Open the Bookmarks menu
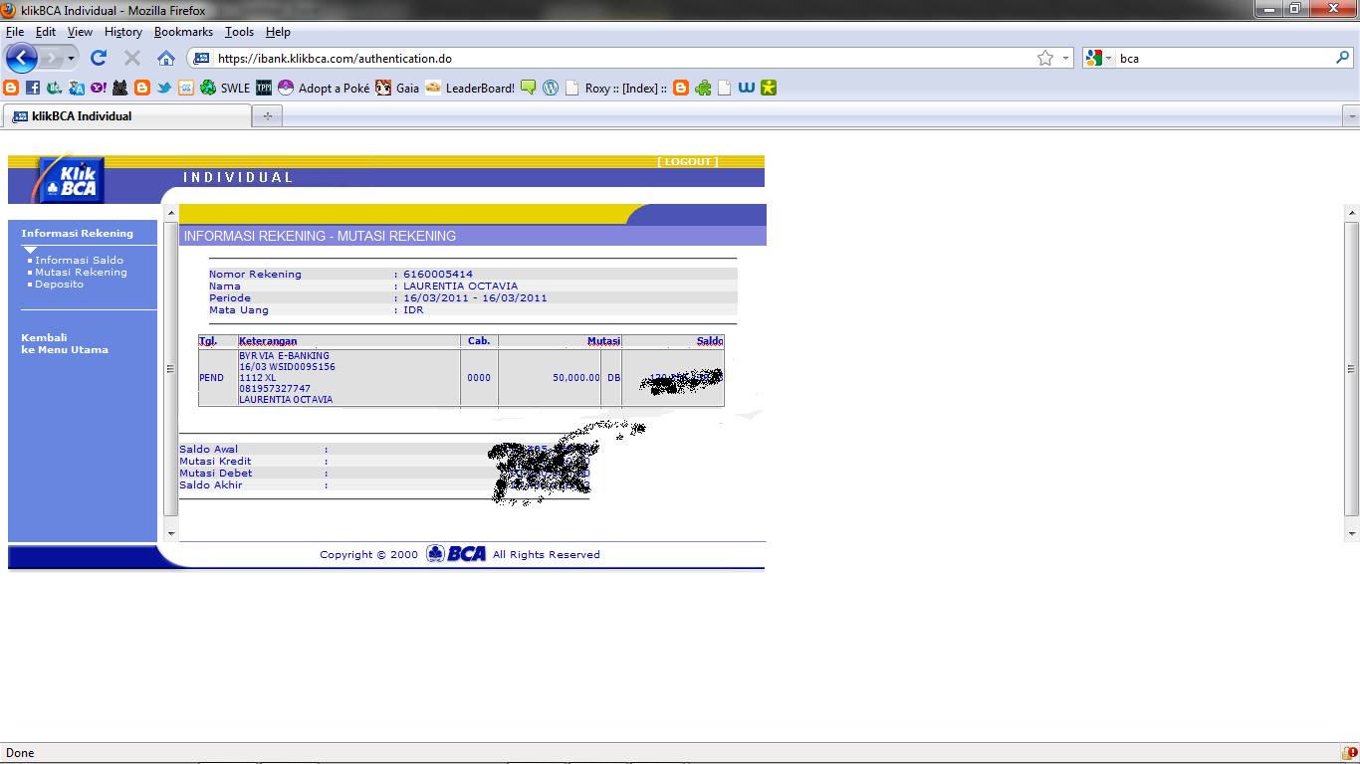This screenshot has width=1360, height=764. (x=183, y=32)
